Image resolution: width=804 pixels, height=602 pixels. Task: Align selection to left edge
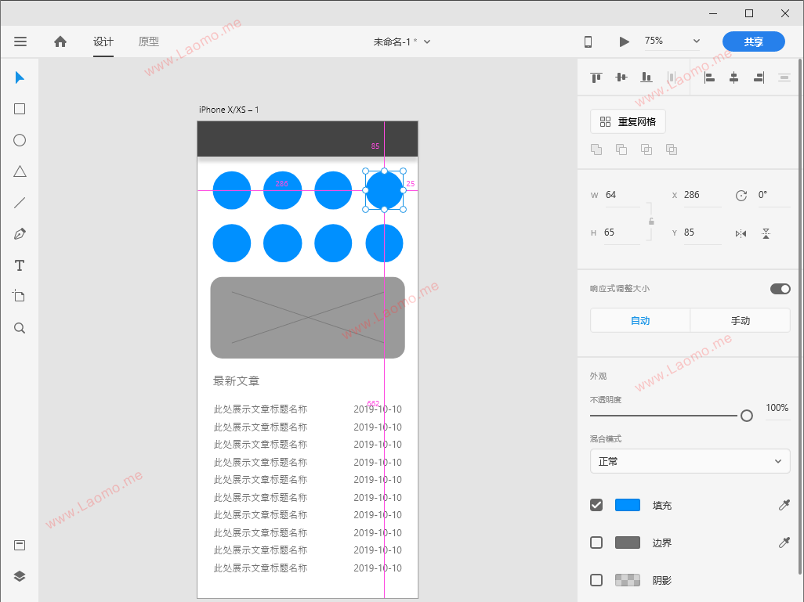tap(709, 78)
